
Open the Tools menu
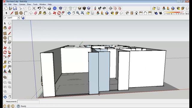point(35,4)
